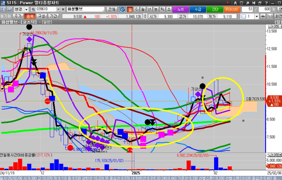Click the red play arrow in title bar
This screenshot has width=282, height=180.
(228, 3)
